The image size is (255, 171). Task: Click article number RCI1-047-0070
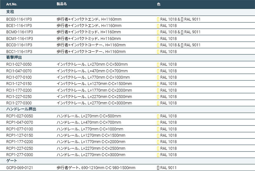[x=19, y=71]
